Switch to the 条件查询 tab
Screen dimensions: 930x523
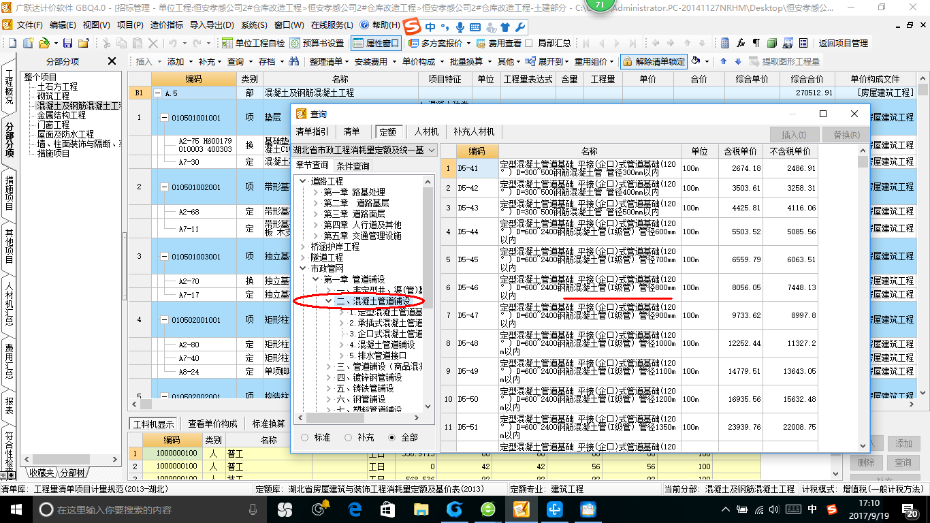[x=353, y=166]
